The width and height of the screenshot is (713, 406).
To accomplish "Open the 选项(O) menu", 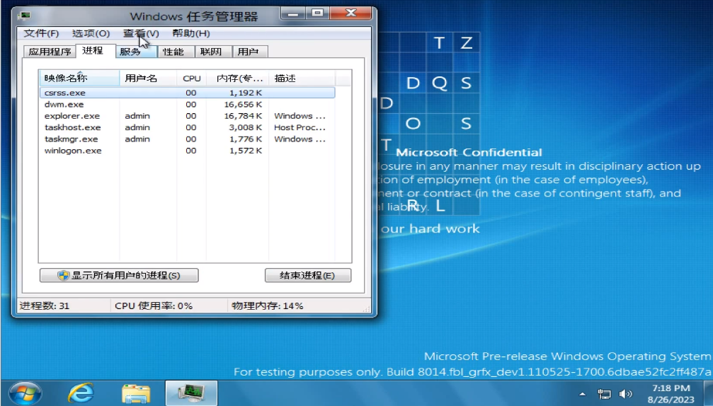I will [x=91, y=33].
